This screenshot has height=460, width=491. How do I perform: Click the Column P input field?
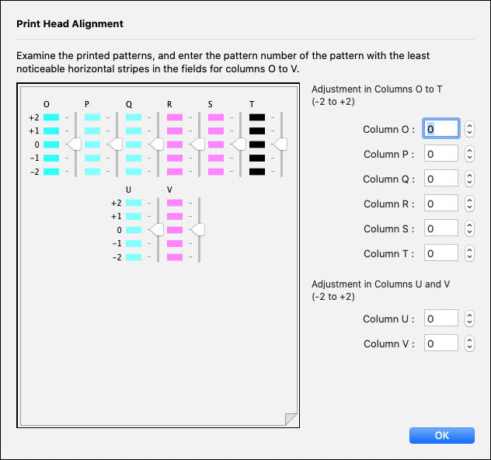coord(441,154)
